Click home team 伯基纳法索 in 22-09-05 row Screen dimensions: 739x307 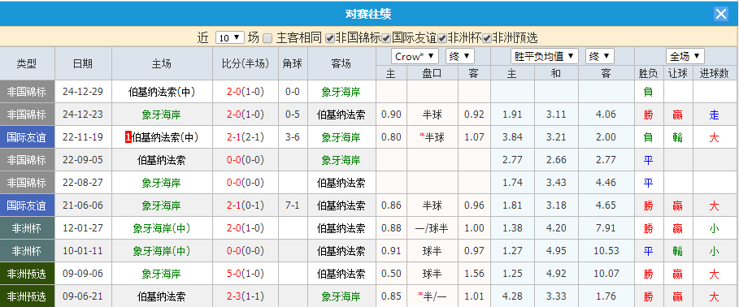pyautogui.click(x=161, y=160)
